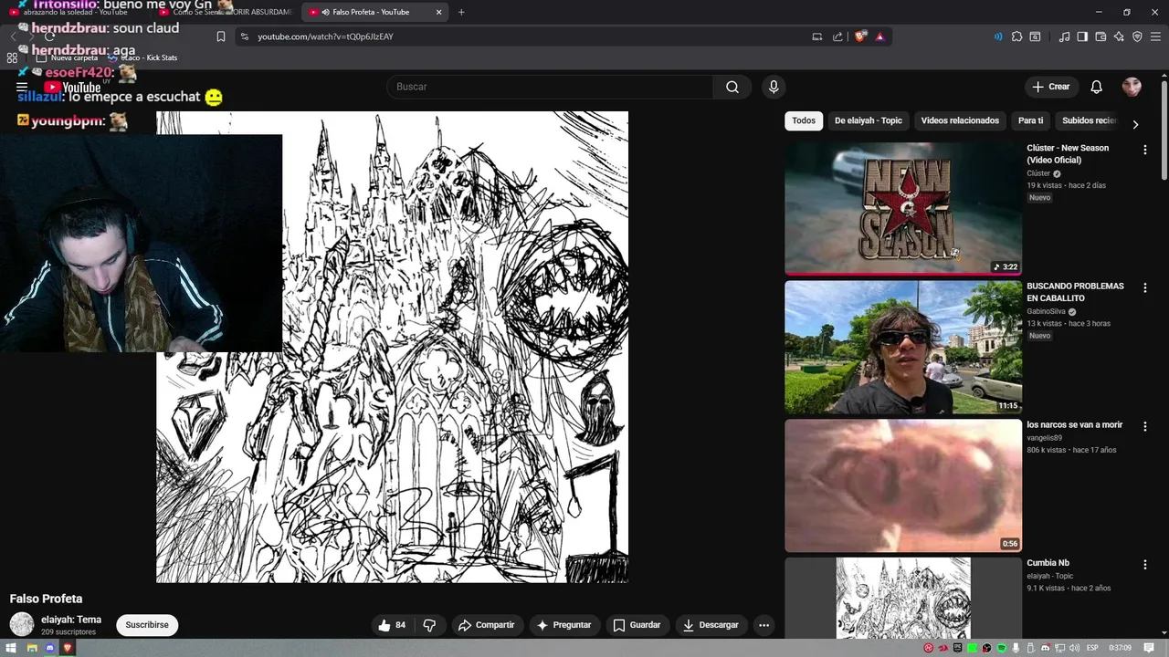Open Clúster New Season thumbnail
This screenshot has width=1169, height=657.
pyautogui.click(x=903, y=209)
